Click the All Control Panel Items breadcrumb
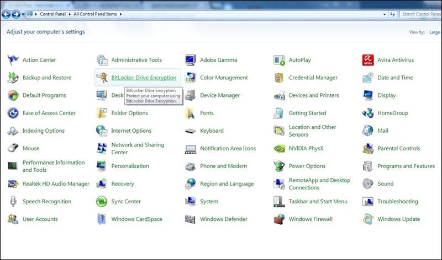Viewport: 442px width, 260px height. pyautogui.click(x=95, y=14)
